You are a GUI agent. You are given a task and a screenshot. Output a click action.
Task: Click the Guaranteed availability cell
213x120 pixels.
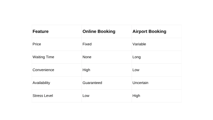(x=92, y=83)
